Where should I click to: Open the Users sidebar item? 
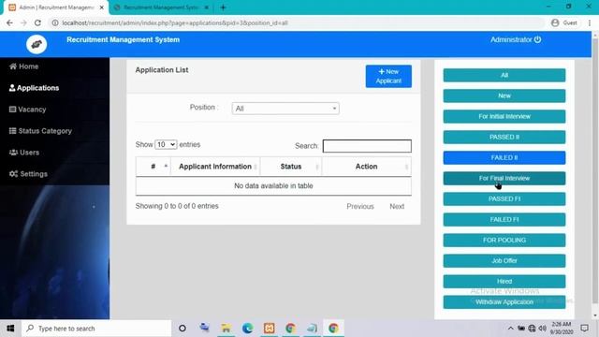24,153
